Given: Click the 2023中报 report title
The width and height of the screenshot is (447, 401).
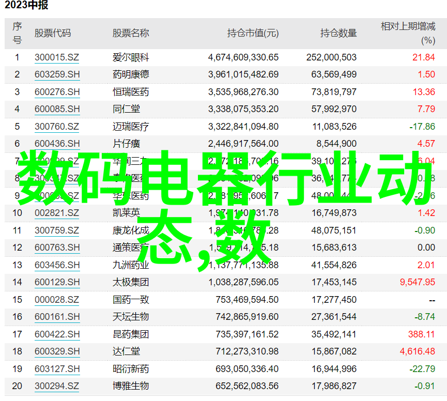Looking at the screenshot, I should tap(25, 6).
